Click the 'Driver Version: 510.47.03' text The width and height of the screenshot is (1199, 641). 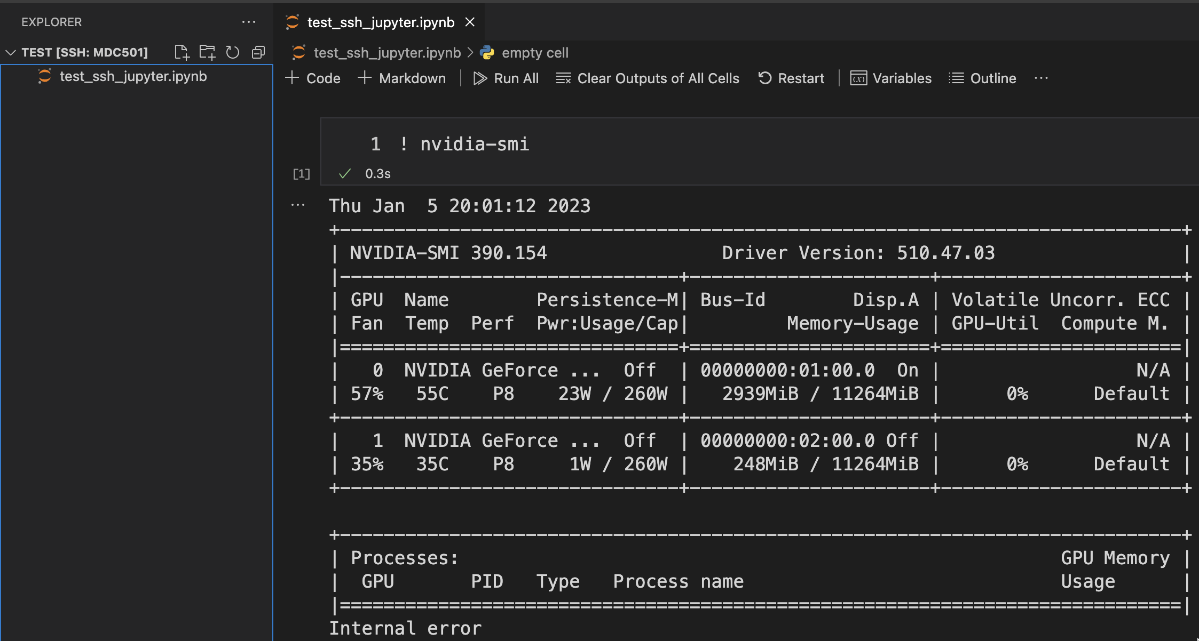click(x=858, y=253)
